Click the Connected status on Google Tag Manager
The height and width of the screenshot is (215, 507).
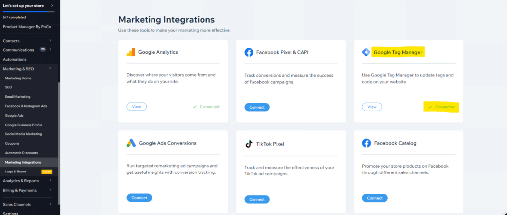click(x=442, y=107)
